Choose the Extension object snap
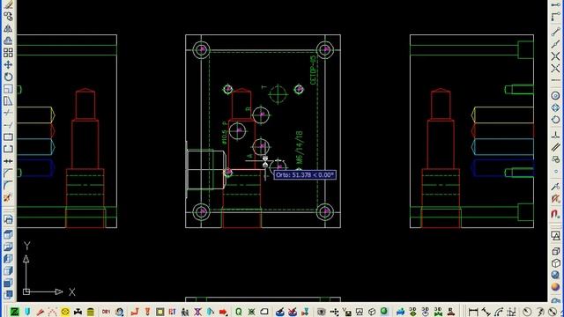The image size is (564, 317). pyautogui.click(x=556, y=80)
